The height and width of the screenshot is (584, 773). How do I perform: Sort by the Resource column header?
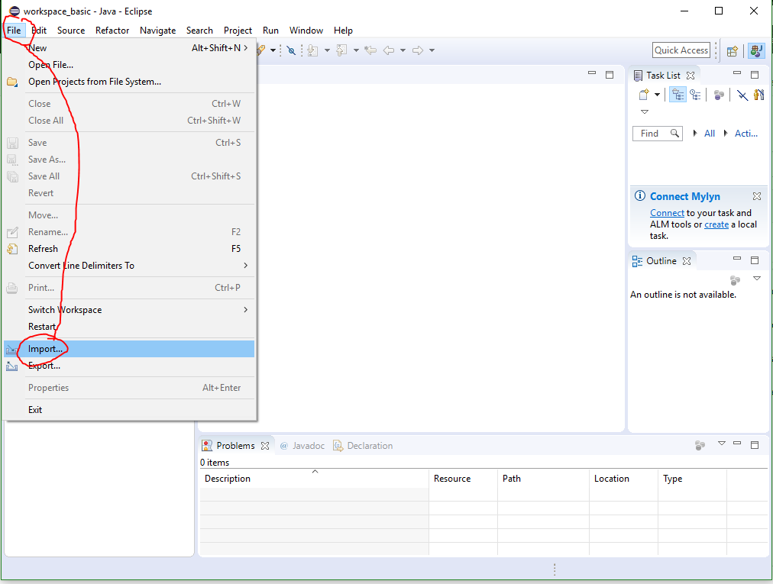[463, 479]
